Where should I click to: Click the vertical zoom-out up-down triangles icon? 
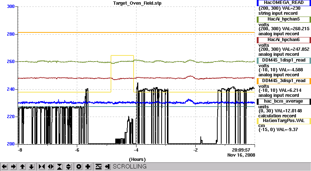click(69, 166)
